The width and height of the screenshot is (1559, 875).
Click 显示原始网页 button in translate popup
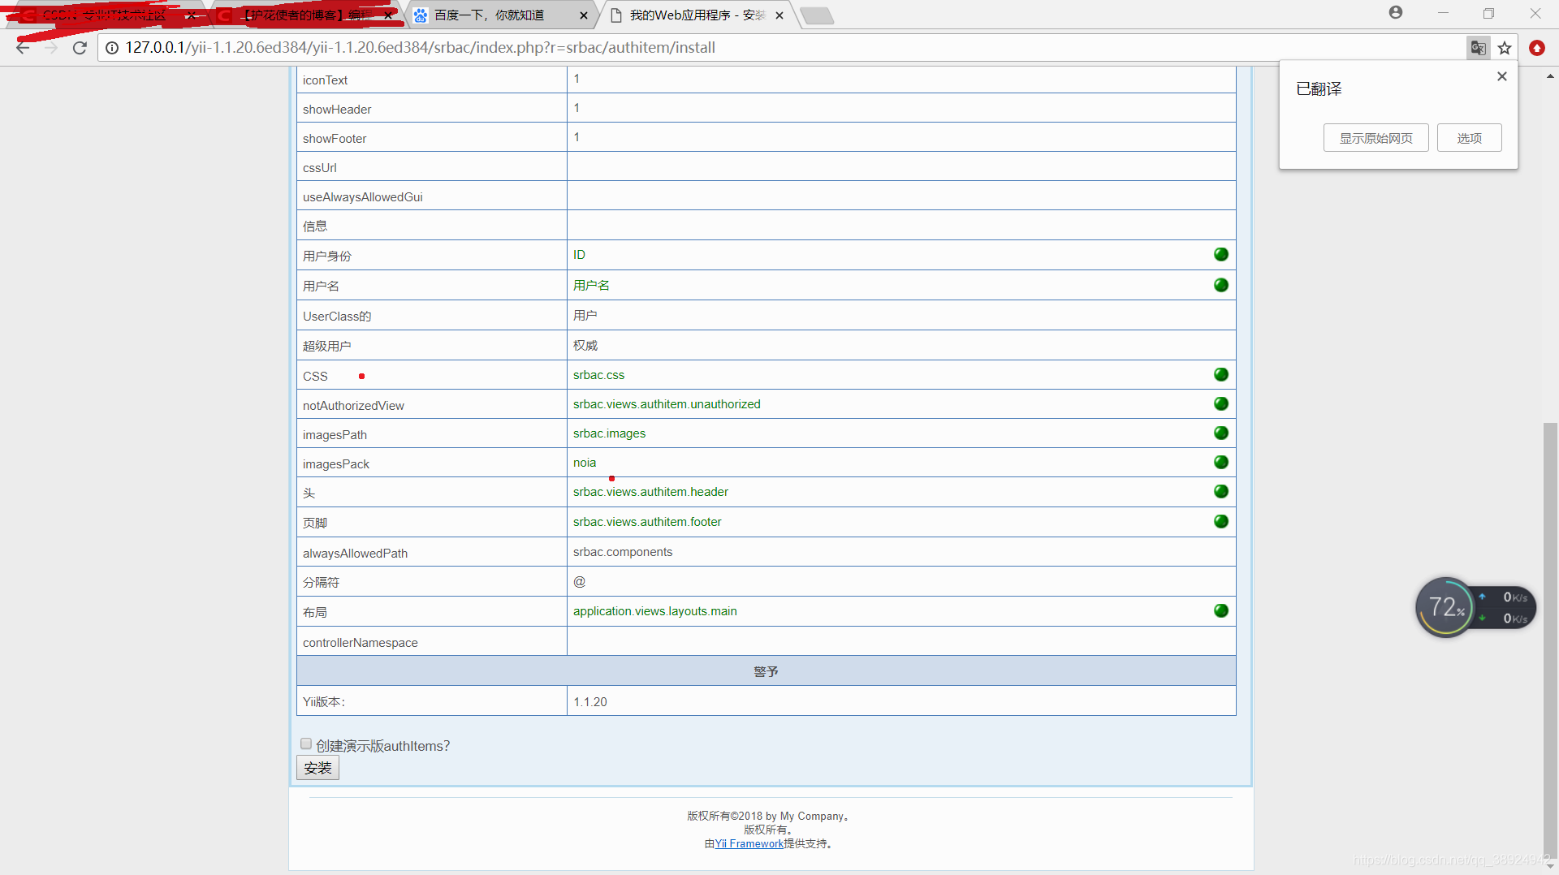pyautogui.click(x=1375, y=138)
